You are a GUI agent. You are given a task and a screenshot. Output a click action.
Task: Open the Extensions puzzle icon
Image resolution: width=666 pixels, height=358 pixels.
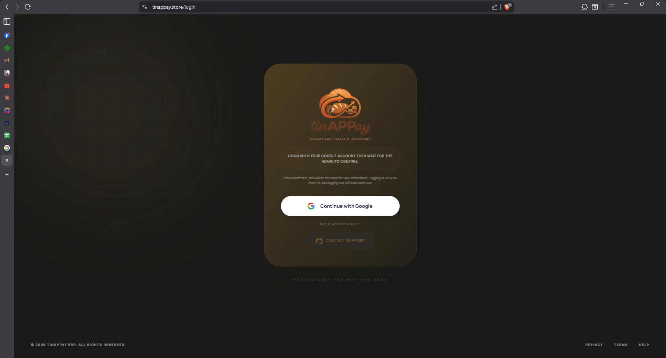tap(584, 7)
